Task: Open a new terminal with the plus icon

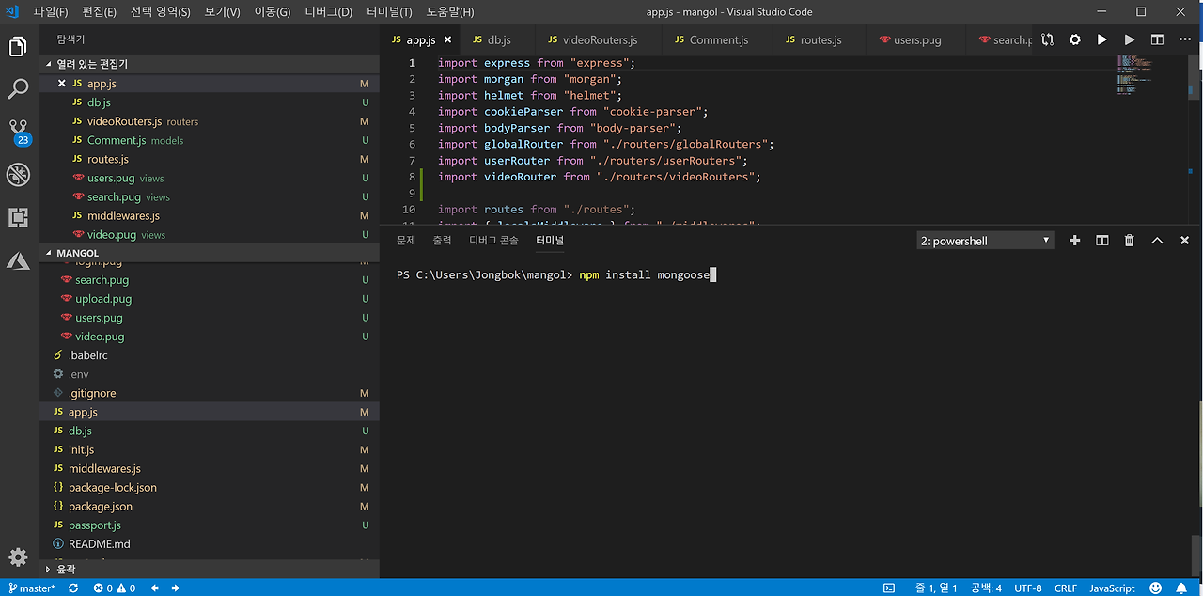Action: (1074, 240)
